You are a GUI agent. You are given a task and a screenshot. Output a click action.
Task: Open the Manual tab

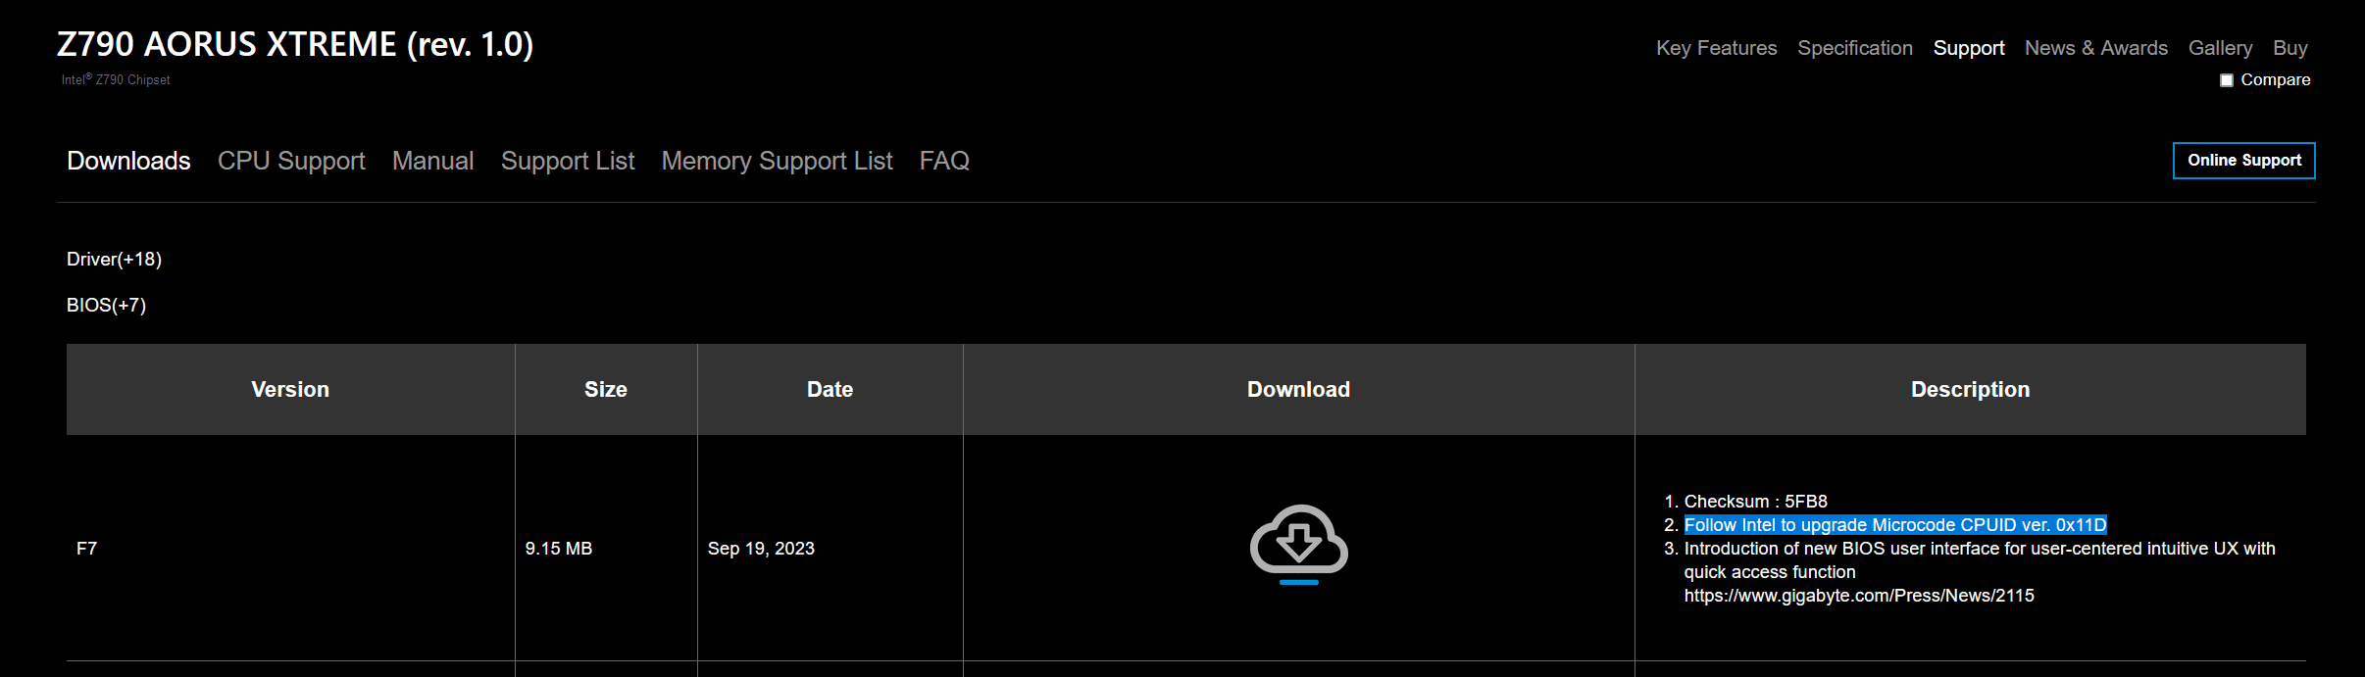coord(432,161)
